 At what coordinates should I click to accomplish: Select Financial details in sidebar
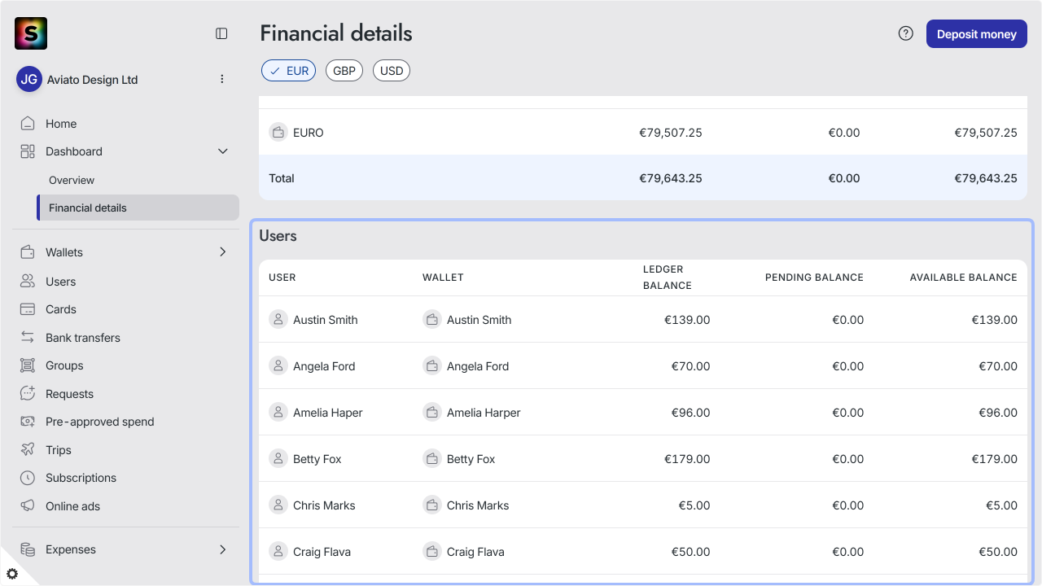point(138,208)
